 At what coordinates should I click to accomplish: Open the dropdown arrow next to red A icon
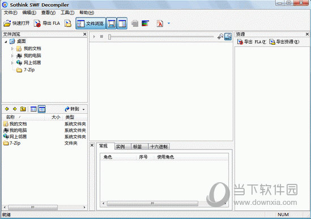tap(169, 23)
